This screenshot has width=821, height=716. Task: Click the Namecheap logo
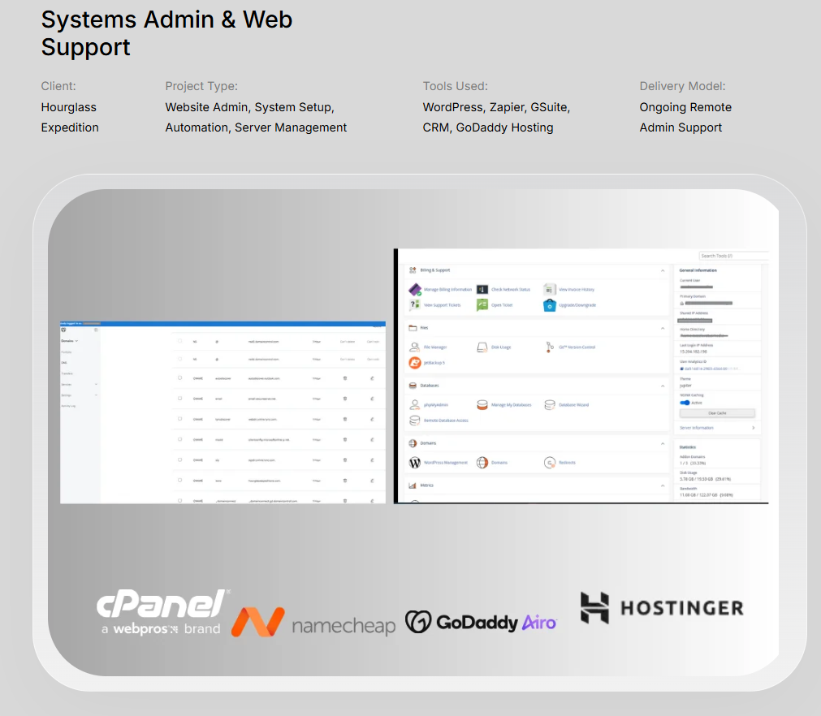(313, 622)
